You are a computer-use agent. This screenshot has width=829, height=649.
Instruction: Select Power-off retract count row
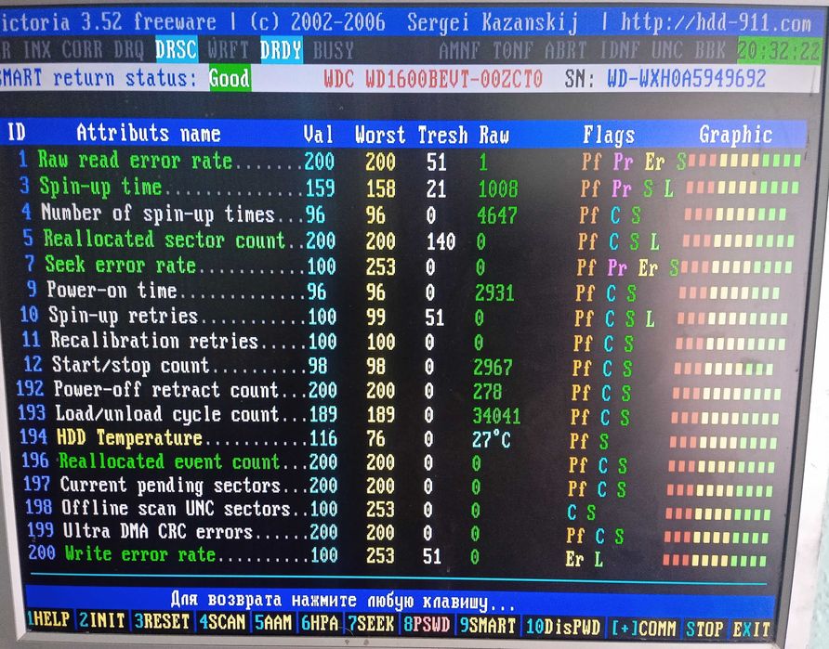(400, 391)
